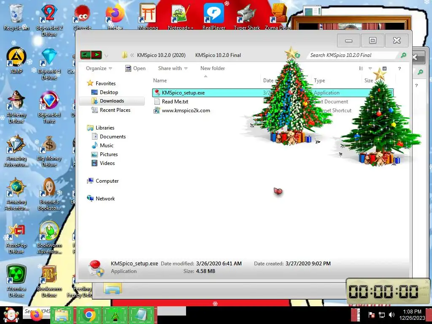Image resolution: width=432 pixels, height=324 pixels.
Task: Open the Christmas tree taskbar app
Action: 115,315
